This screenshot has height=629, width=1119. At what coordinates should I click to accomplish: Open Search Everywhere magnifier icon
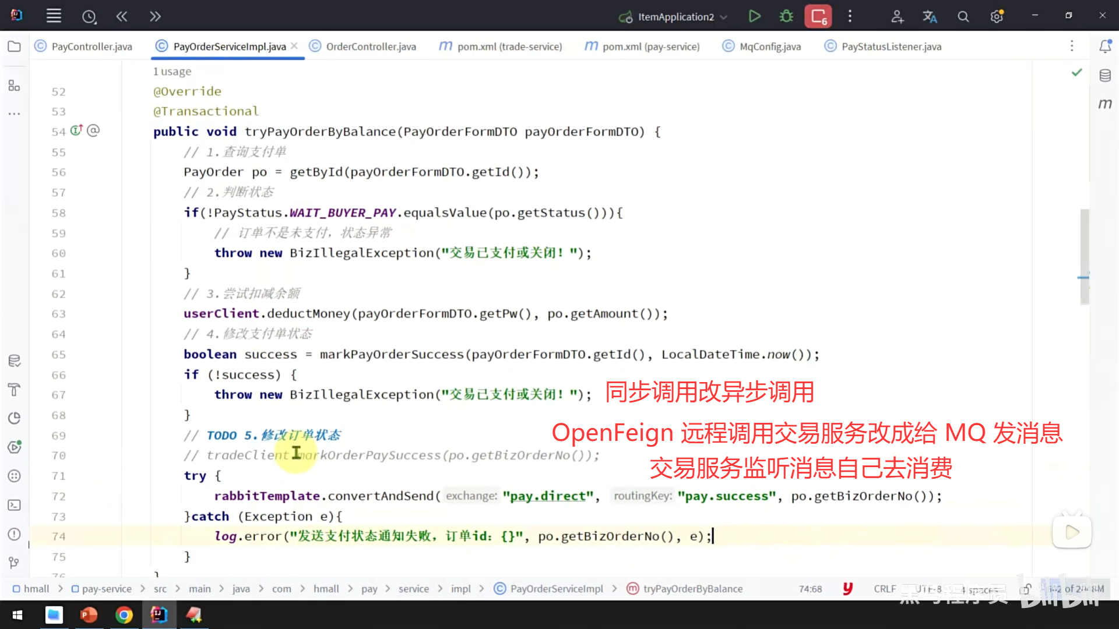pyautogui.click(x=963, y=17)
